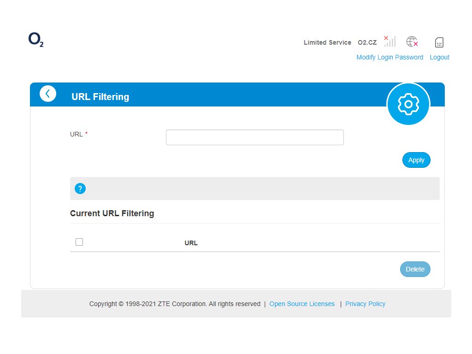View the Privacy Policy link
The width and height of the screenshot is (472, 354).
click(x=365, y=304)
